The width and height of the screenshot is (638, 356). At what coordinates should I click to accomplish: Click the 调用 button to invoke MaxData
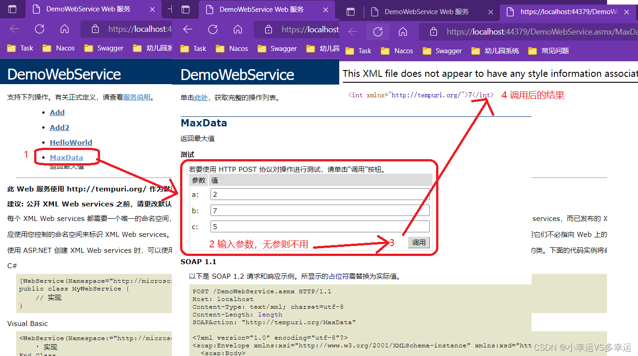[x=418, y=242]
